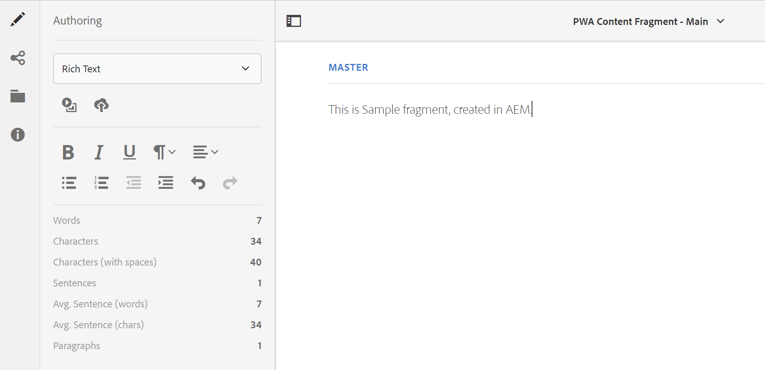Apply a bulleted list
Viewport: 765px width, 370px height.
[x=69, y=183]
